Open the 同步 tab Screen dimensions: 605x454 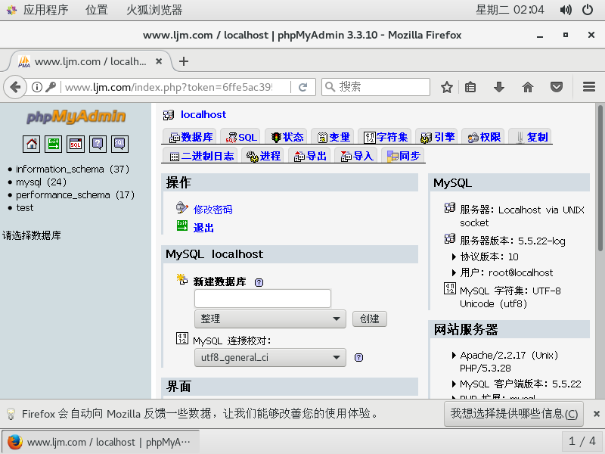coord(404,156)
